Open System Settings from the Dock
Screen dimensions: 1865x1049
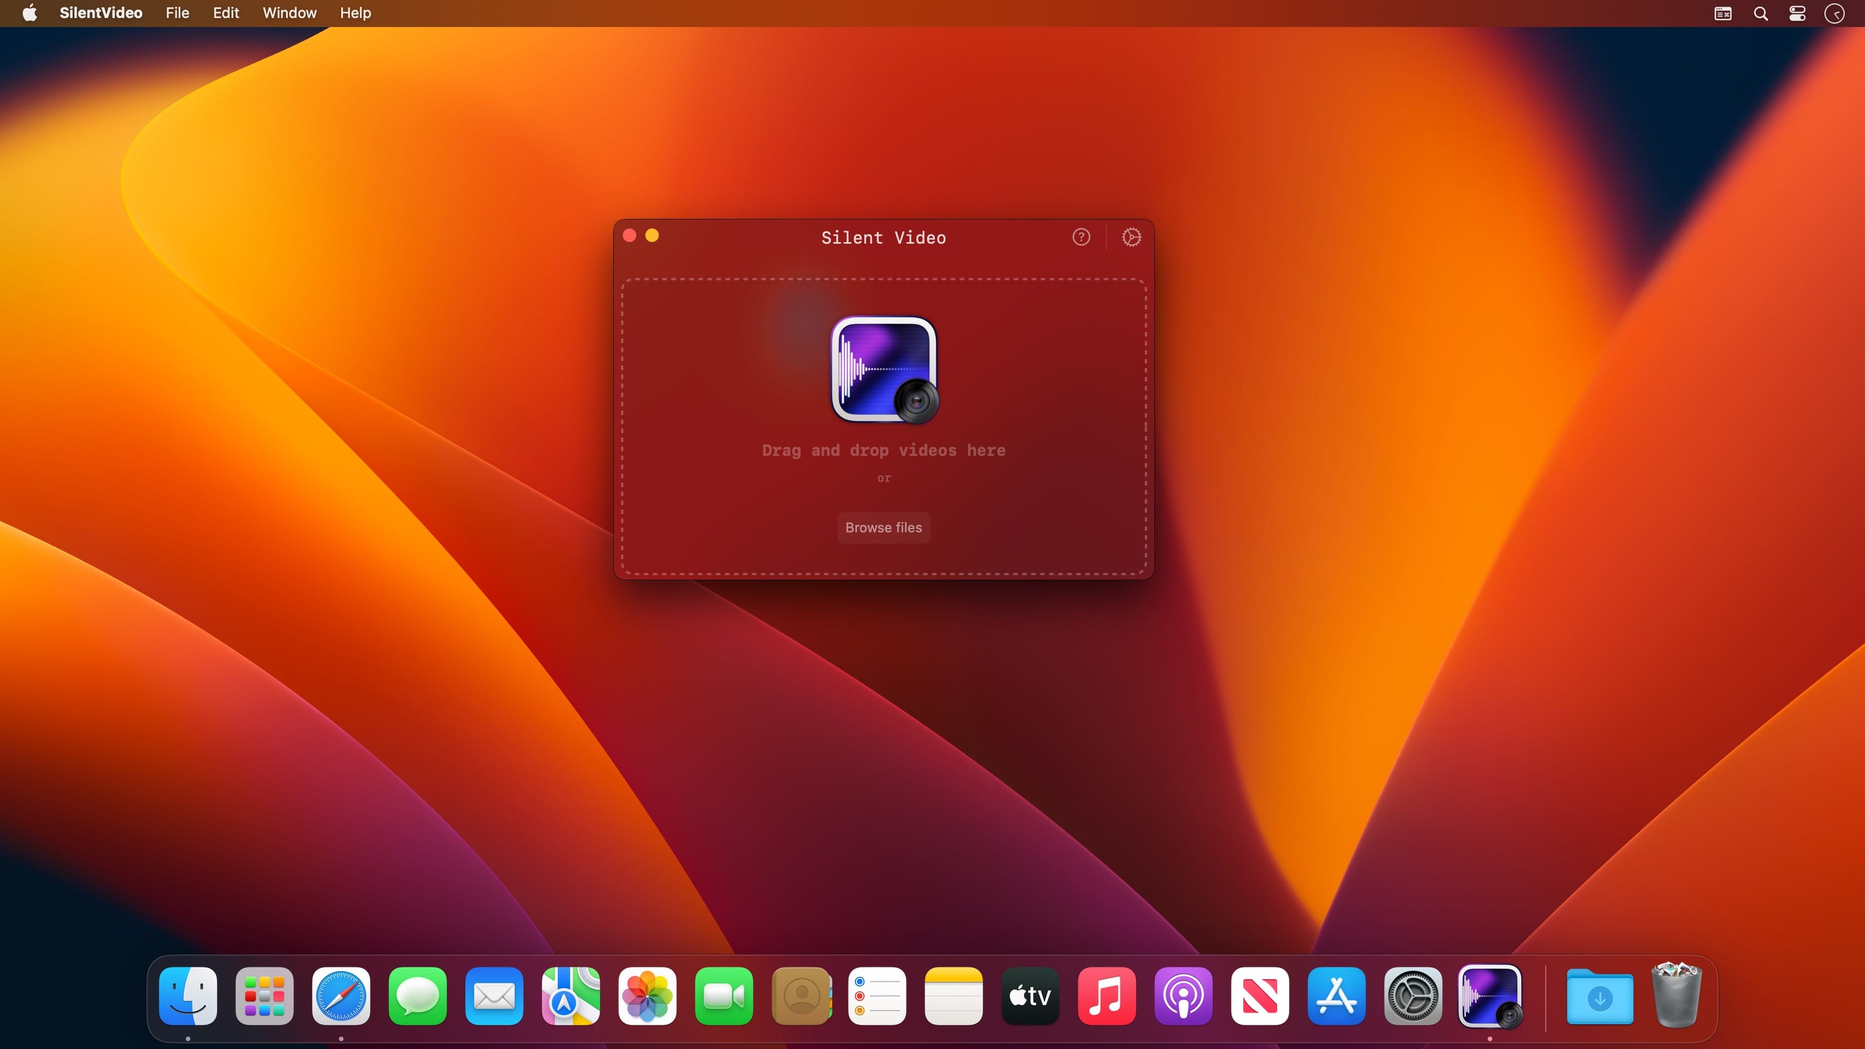tap(1412, 996)
